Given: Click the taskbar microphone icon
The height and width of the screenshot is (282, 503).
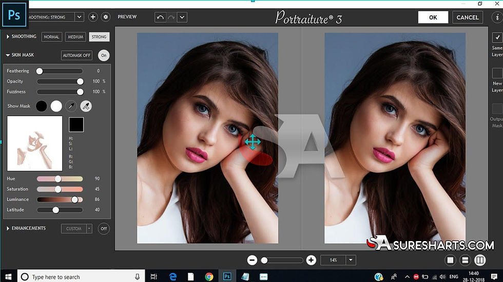Looking at the screenshot, I should (138, 277).
